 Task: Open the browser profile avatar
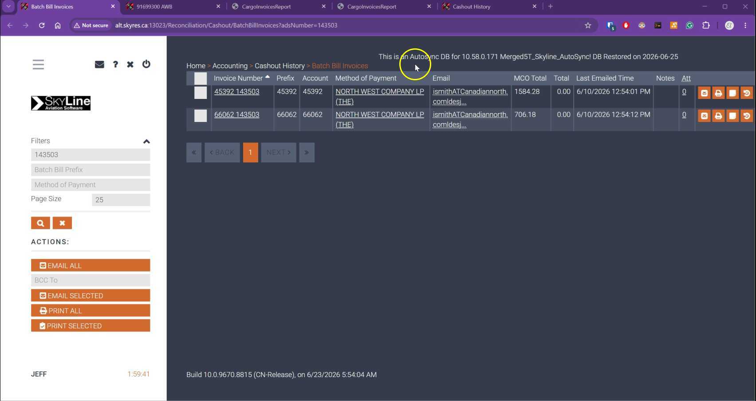[729, 25]
